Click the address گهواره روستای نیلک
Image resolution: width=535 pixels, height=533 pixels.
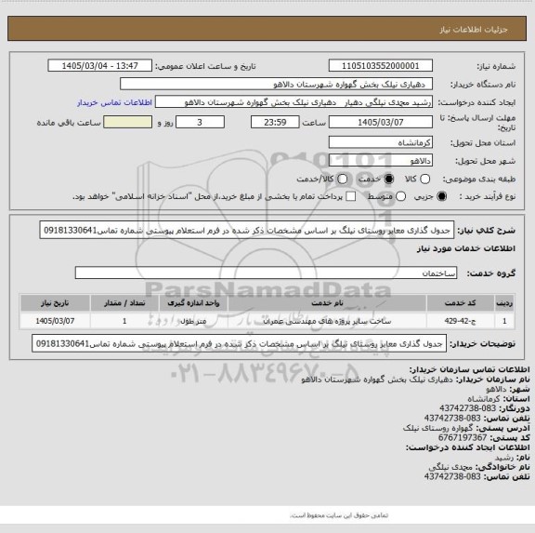coord(437,428)
